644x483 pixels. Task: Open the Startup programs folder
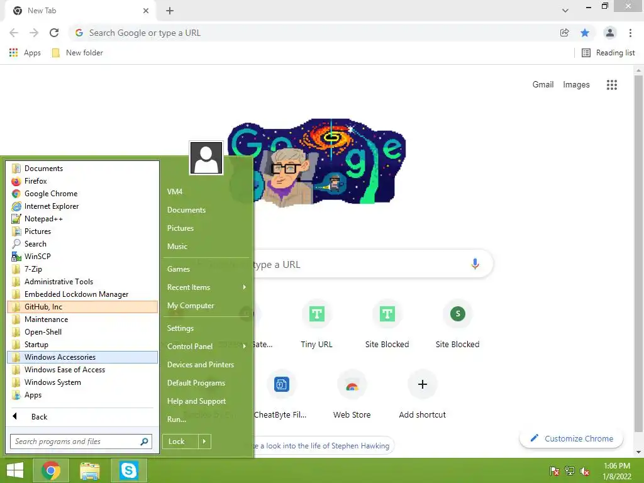(x=82, y=345)
